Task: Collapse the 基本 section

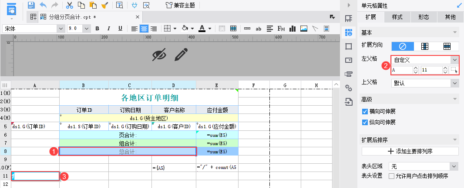Action: tap(454, 32)
